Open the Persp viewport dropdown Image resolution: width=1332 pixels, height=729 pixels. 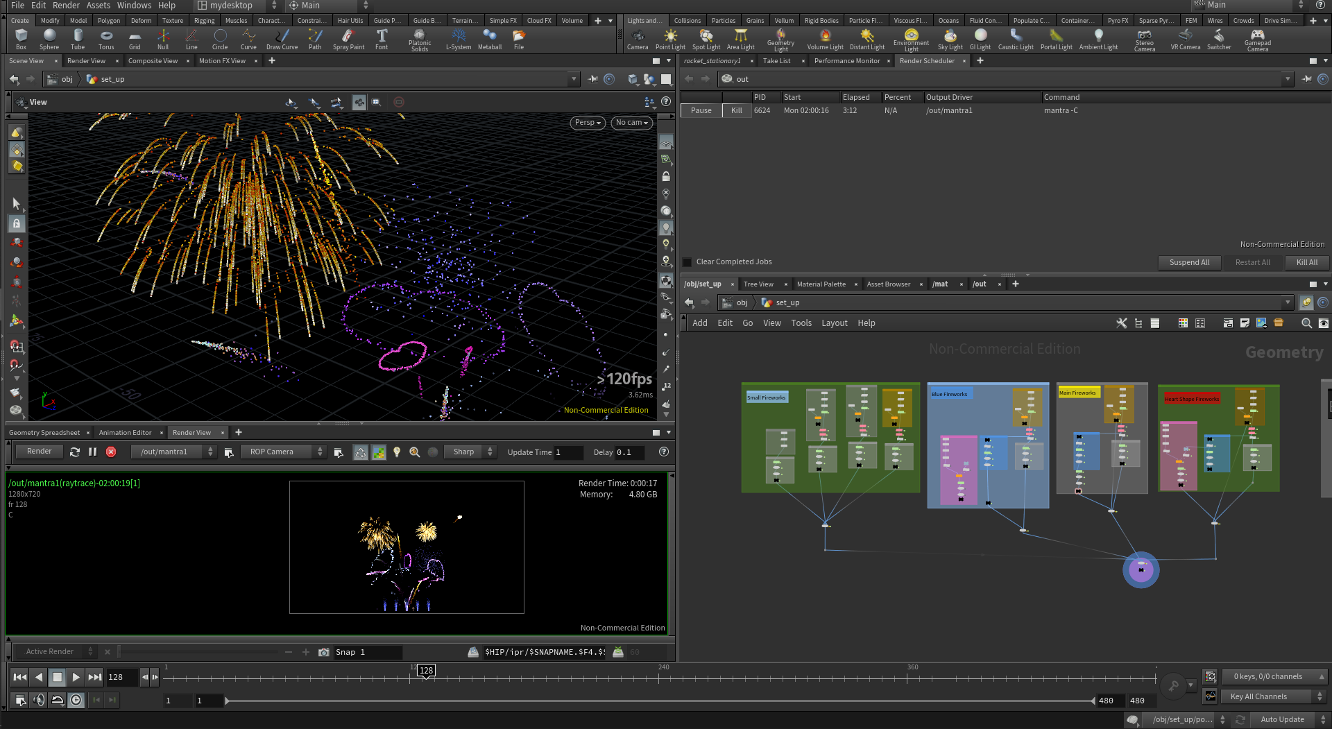(x=588, y=123)
